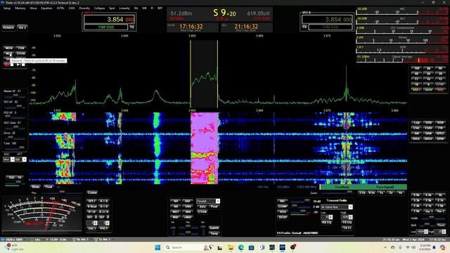The image size is (450, 253).
Task: Adjust the XIT offset stepper
Action: coord(103,223)
